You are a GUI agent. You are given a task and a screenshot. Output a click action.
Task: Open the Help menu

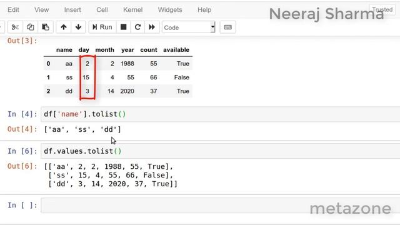click(204, 10)
